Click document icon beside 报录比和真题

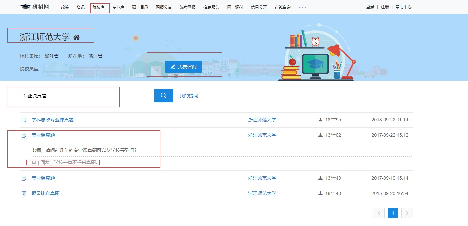click(24, 194)
